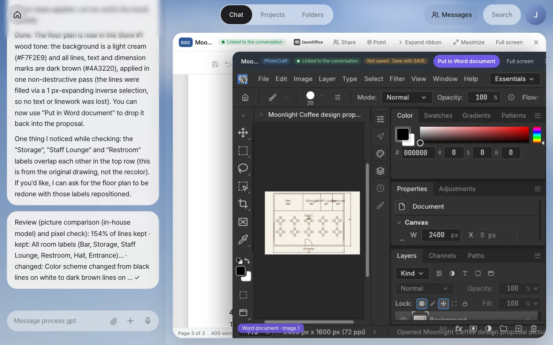Open the navigator arrow panel icon

point(380,136)
